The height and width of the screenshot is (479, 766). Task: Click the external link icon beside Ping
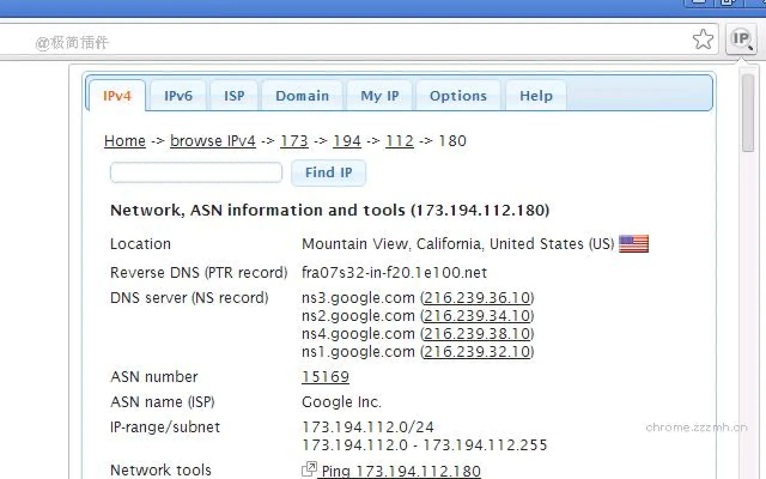[309, 469]
